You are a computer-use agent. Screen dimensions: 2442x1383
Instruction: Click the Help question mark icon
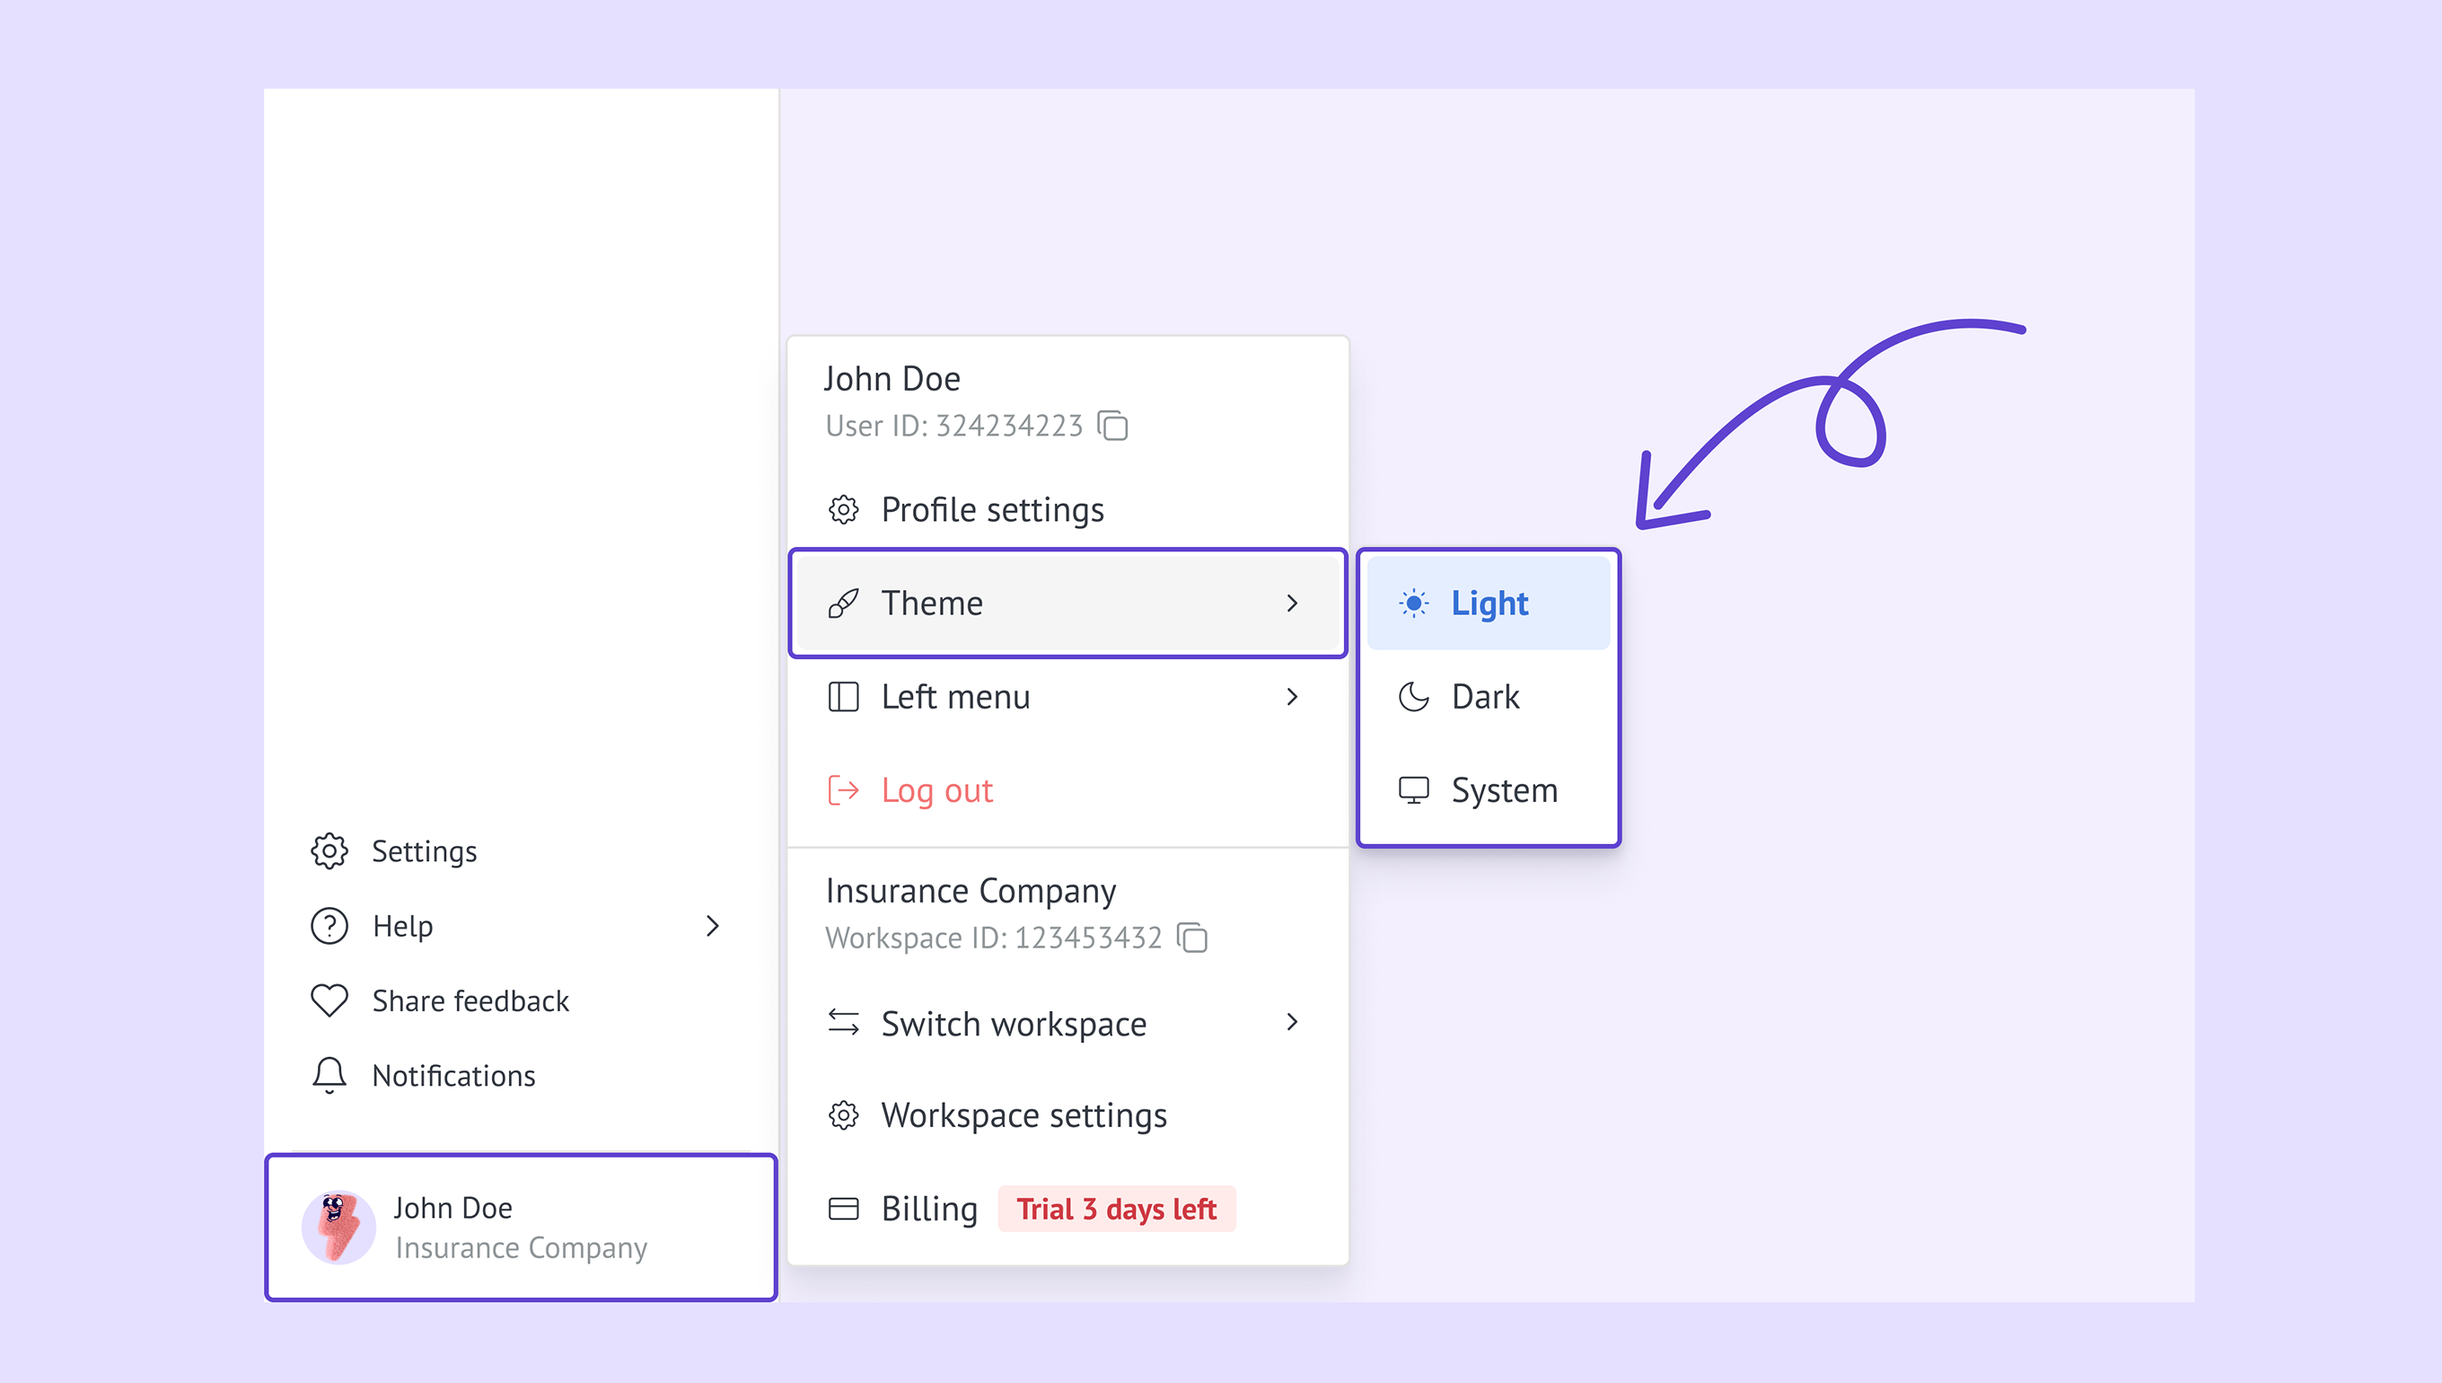[x=329, y=926]
